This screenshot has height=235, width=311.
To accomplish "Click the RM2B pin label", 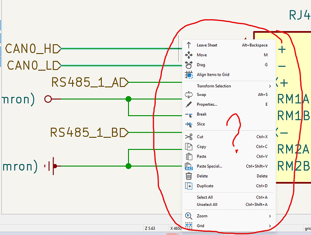I will coord(293,166).
